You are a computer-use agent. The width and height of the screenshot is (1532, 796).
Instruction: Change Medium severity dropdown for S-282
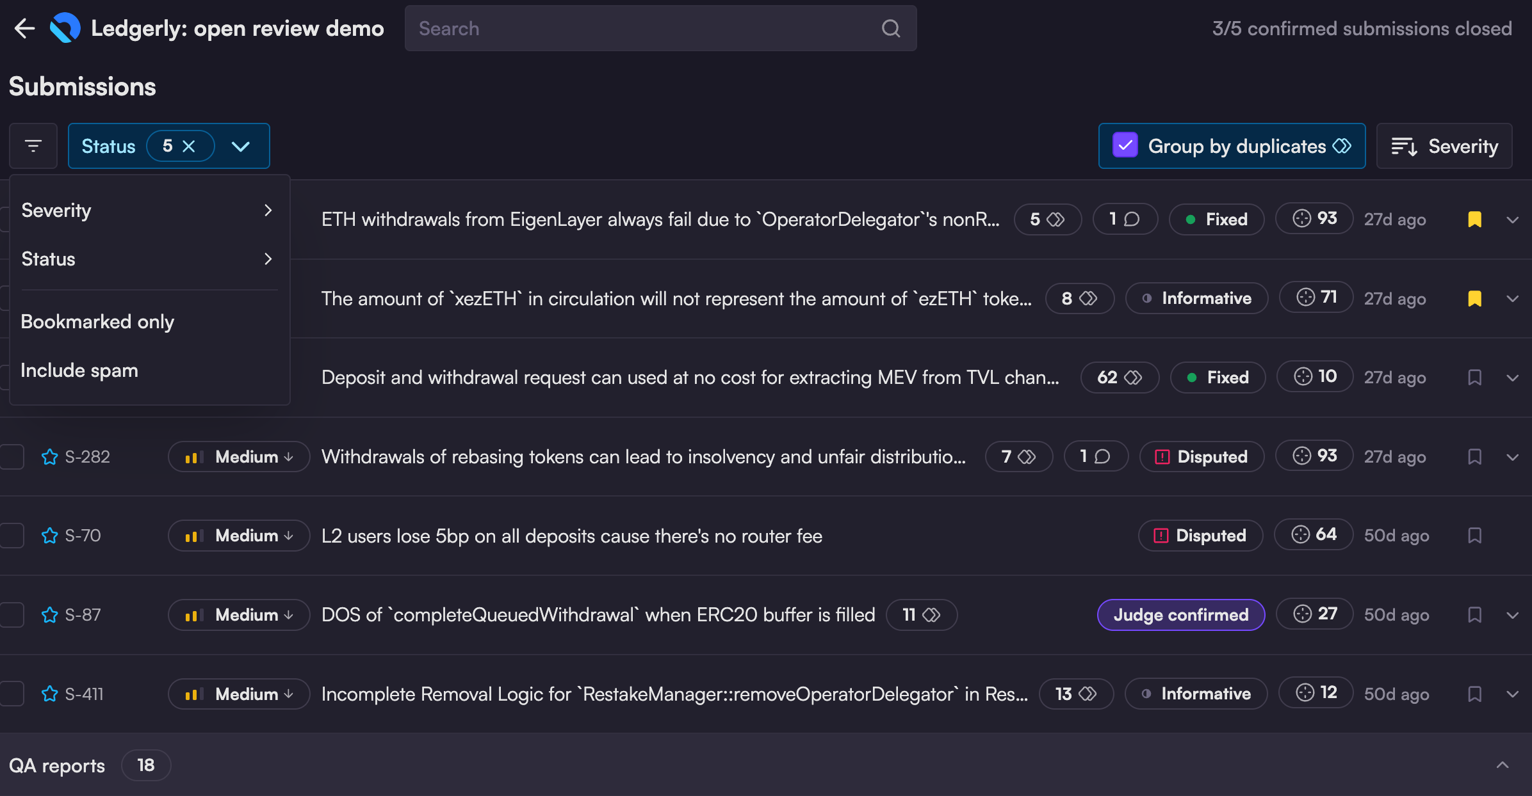click(x=239, y=457)
